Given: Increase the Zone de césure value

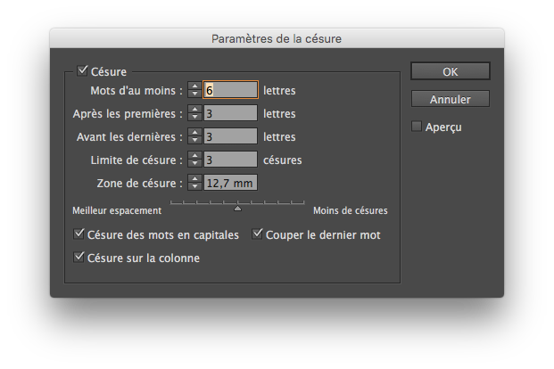Looking at the screenshot, I should point(194,179).
